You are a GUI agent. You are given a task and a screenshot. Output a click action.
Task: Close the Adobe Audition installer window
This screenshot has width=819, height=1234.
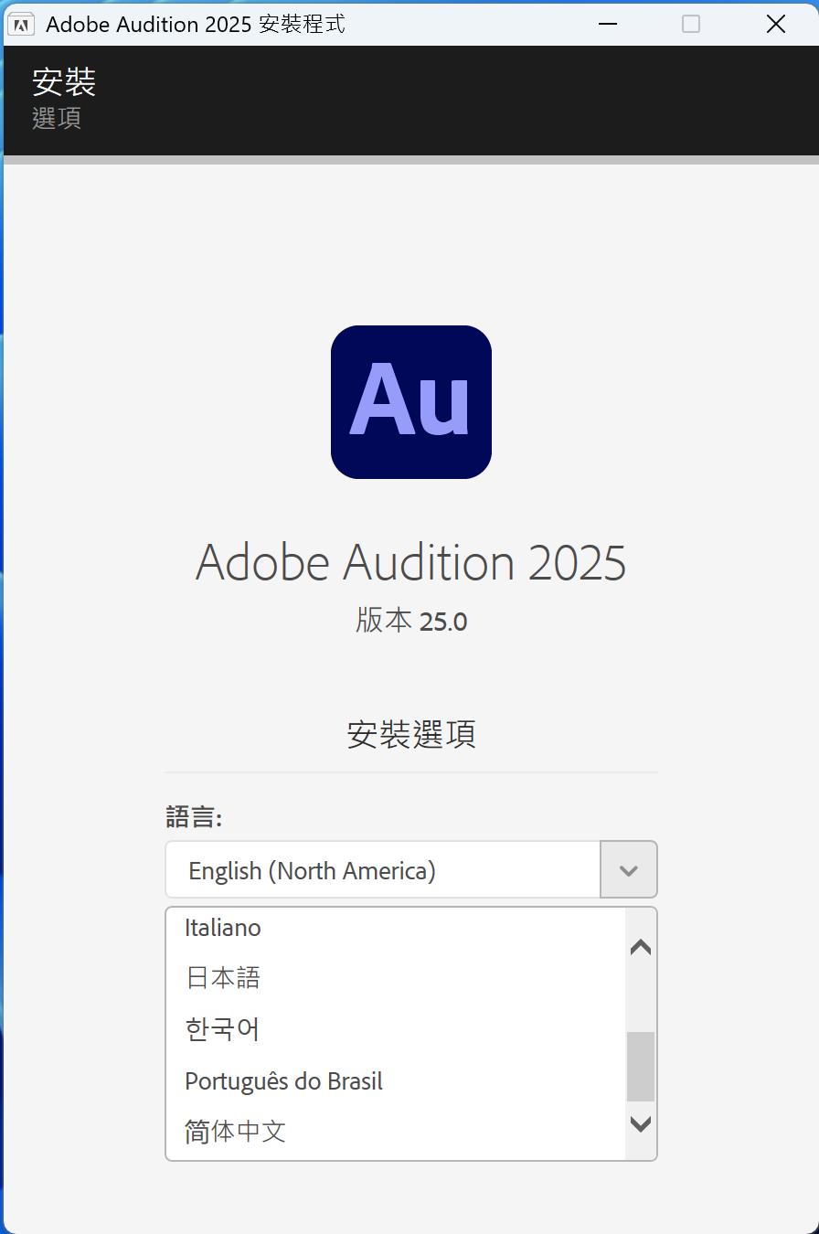(x=775, y=24)
